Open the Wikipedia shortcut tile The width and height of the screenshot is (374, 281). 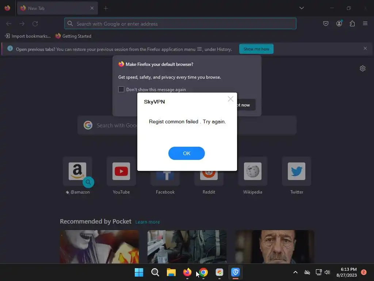coord(253,171)
